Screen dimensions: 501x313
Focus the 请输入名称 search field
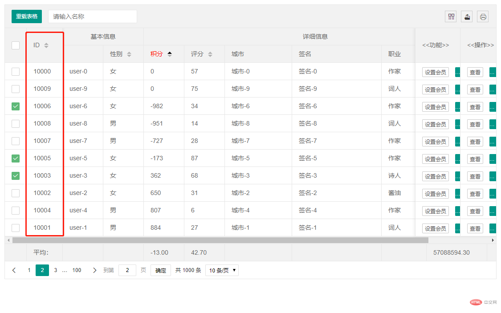coord(93,16)
